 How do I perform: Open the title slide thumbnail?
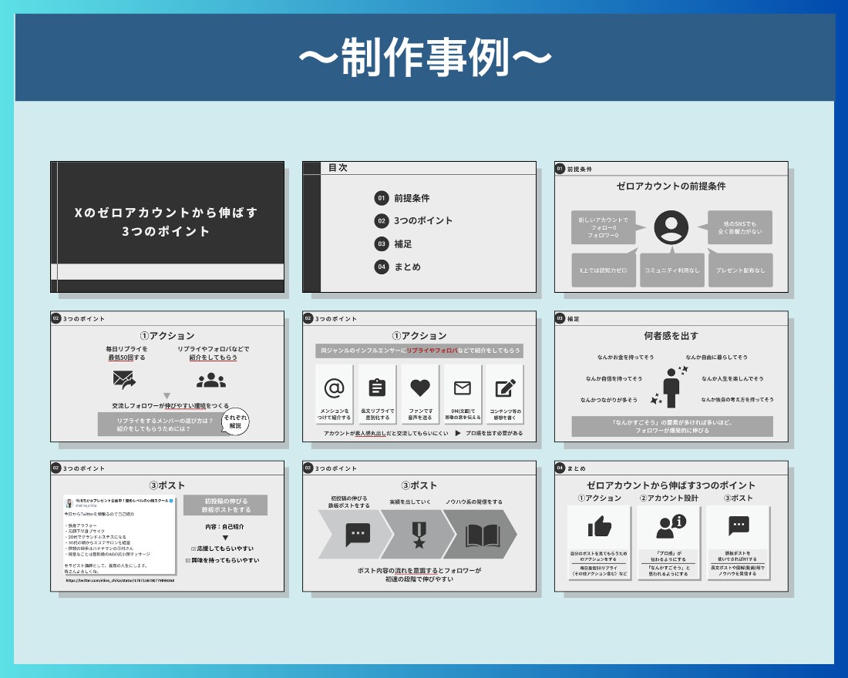click(x=167, y=227)
